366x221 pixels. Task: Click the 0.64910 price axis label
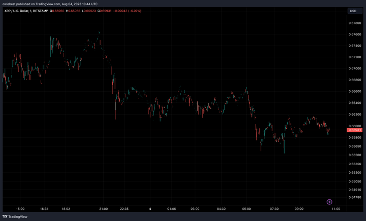pyautogui.click(x=355, y=190)
